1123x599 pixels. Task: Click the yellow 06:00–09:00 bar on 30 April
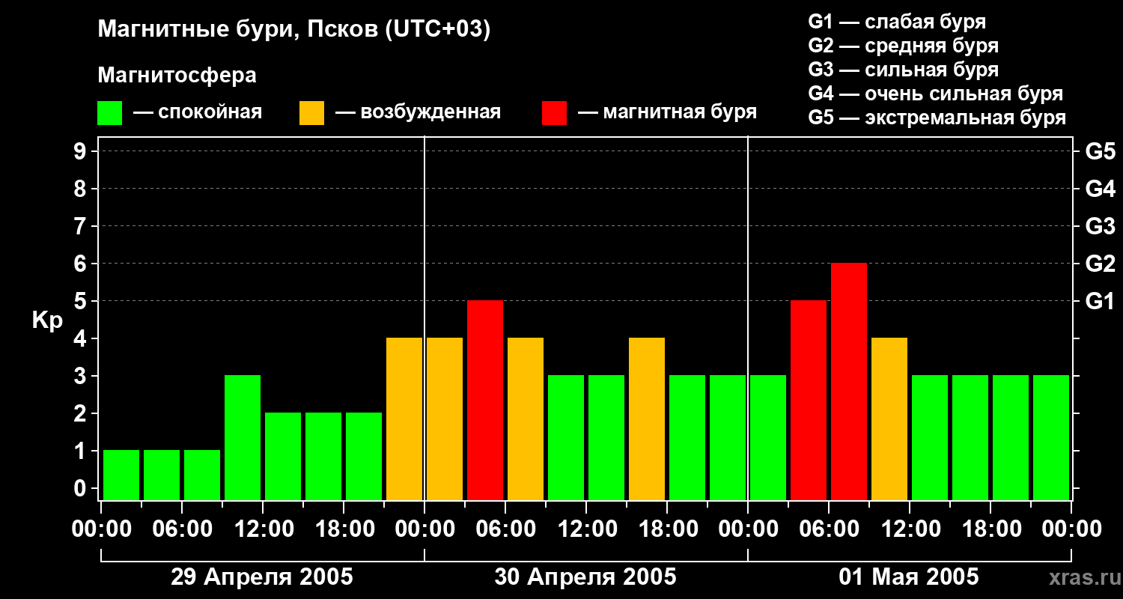526,419
